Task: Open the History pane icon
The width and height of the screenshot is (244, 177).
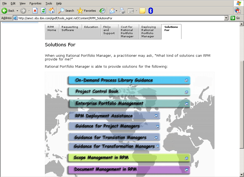Action: coord(102,11)
